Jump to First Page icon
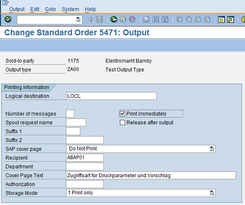This screenshot has height=205, width=245. [x=179, y=19]
